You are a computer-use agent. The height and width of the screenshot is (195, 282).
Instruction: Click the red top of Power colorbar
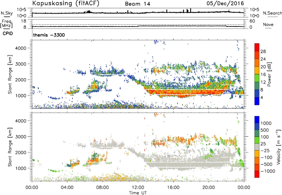coord(257,47)
